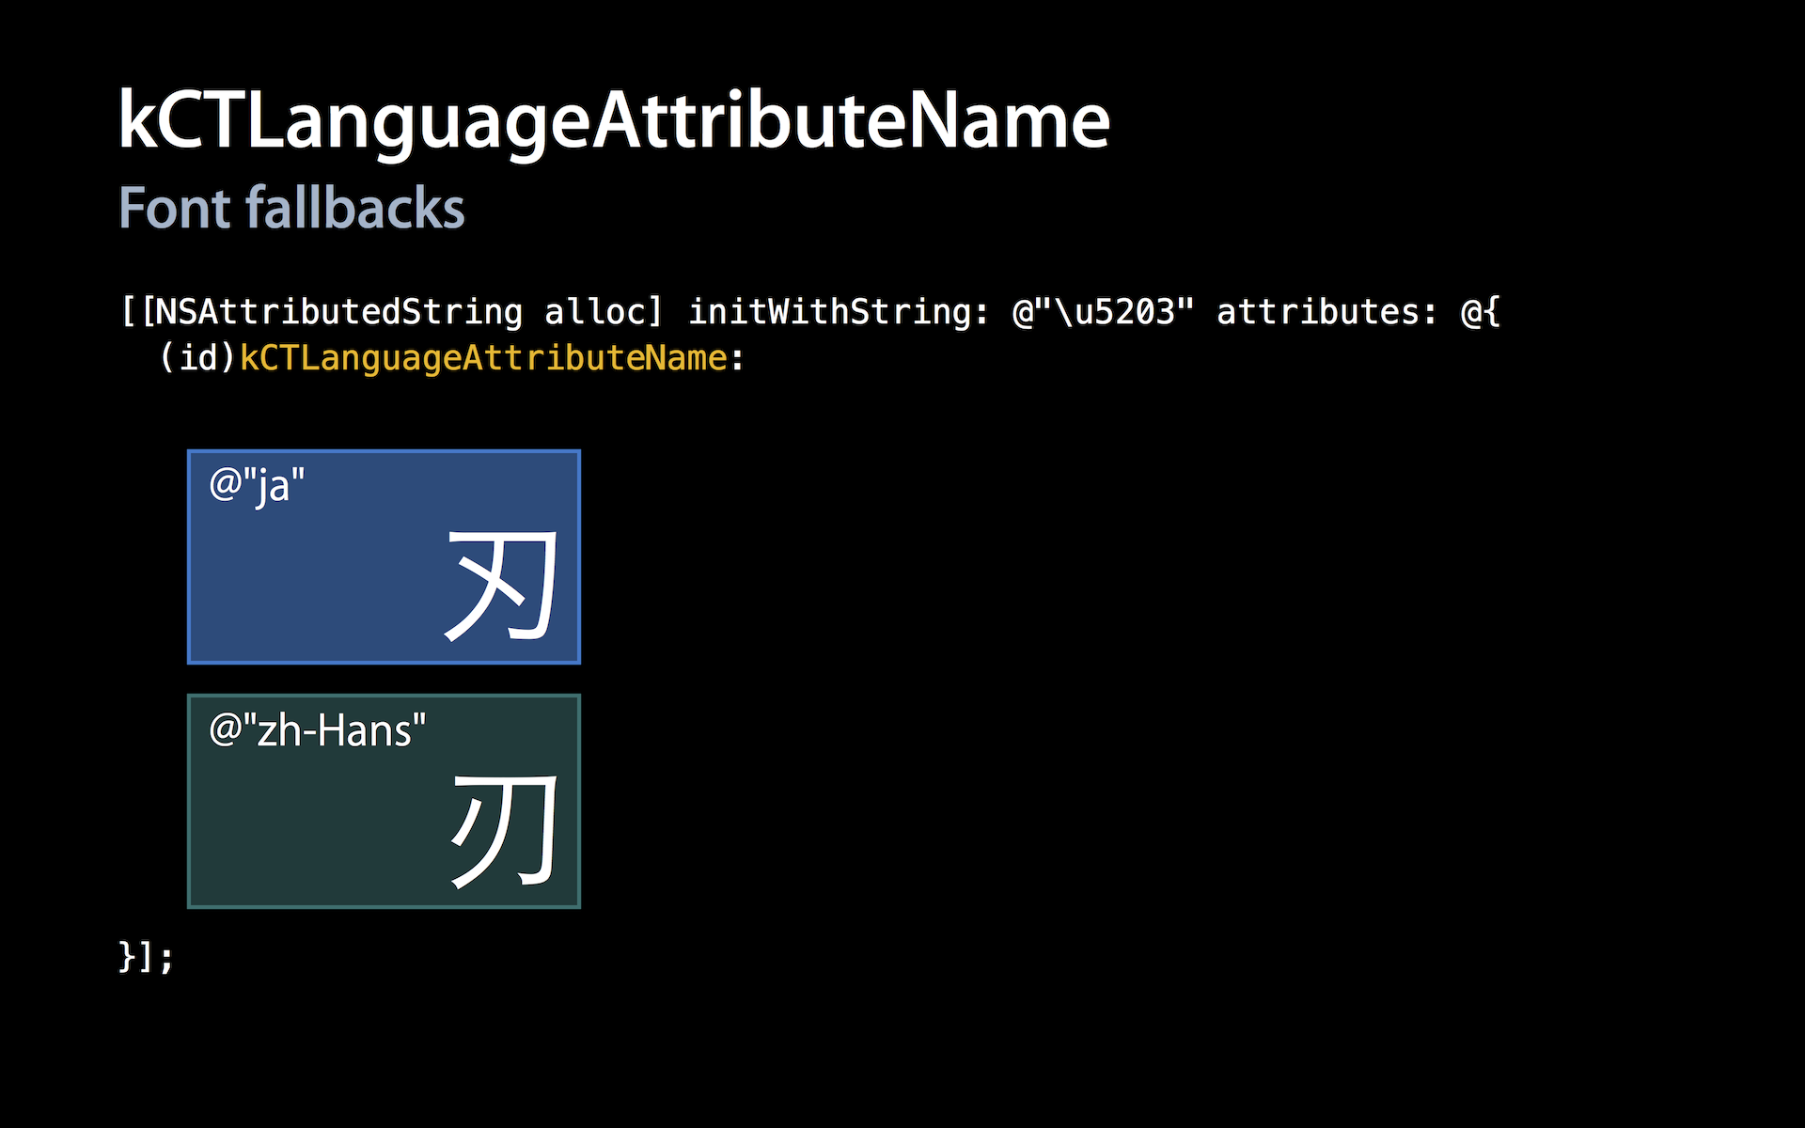
Task: Click the yellow kCTLanguageAttributeName constant
Action: point(483,358)
